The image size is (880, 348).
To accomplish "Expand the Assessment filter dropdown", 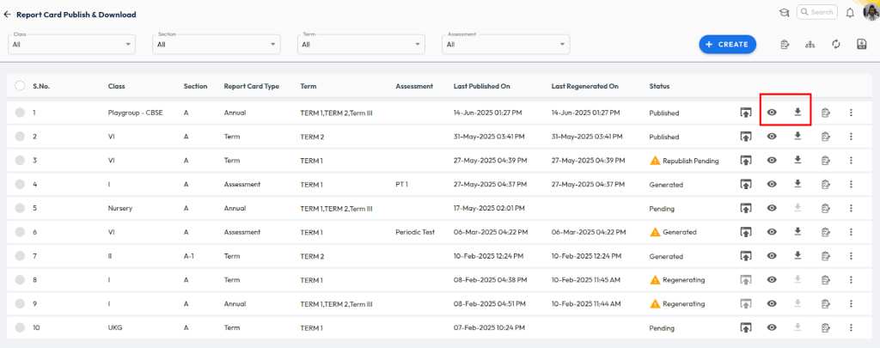I will 506,44.
